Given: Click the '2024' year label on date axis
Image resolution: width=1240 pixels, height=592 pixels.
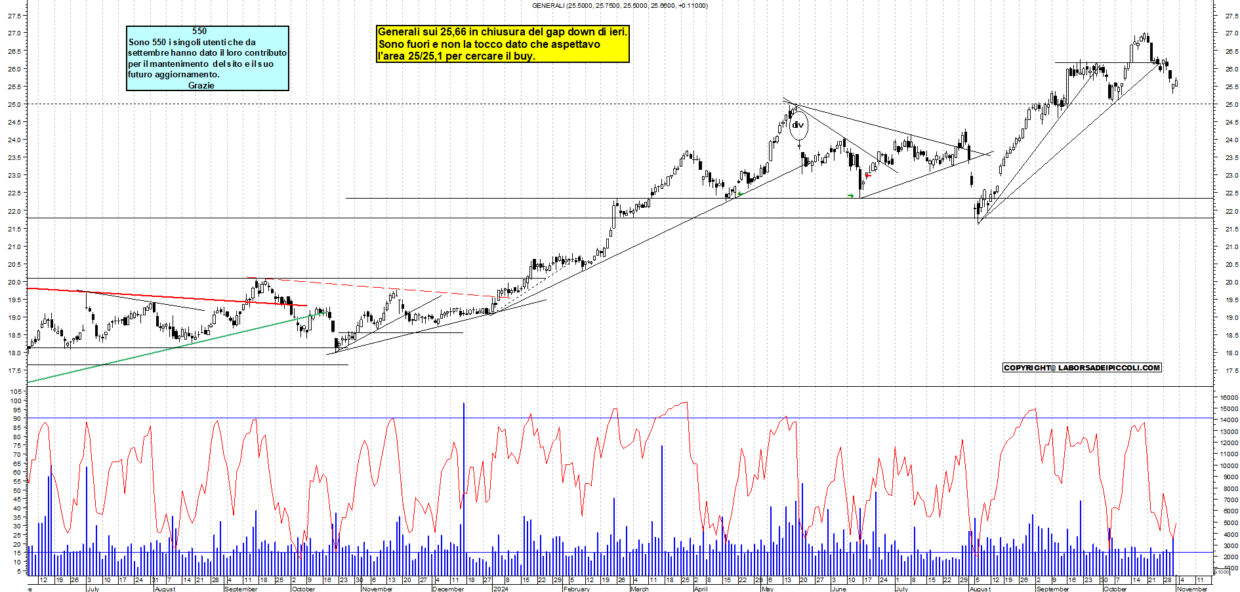Looking at the screenshot, I should (x=500, y=589).
